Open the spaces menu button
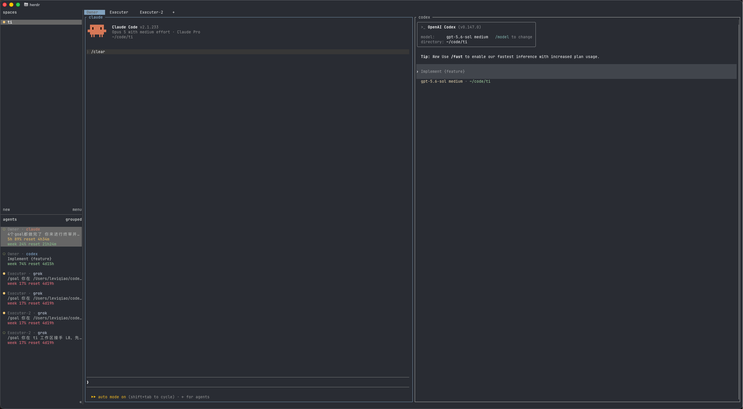 (77, 209)
